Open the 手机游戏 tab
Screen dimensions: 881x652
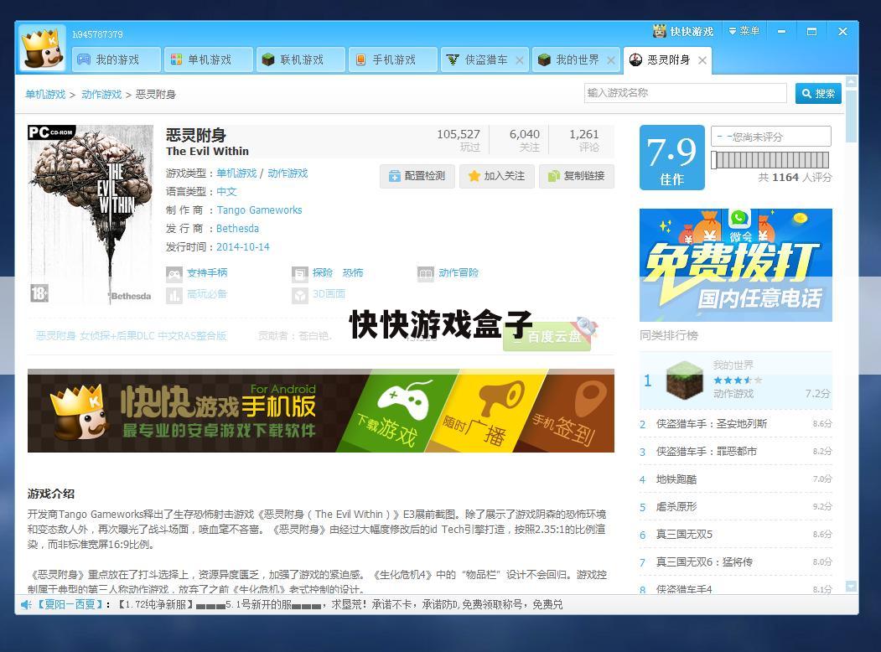[393, 60]
